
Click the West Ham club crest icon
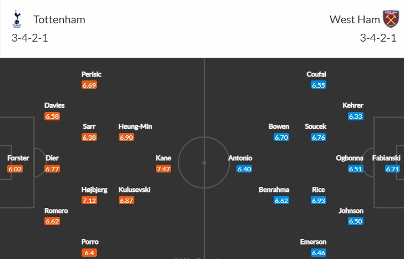pos(391,19)
